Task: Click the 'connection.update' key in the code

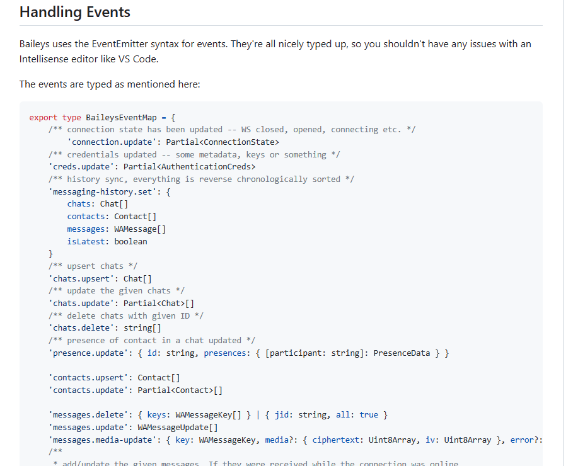Action: pyautogui.click(x=112, y=142)
